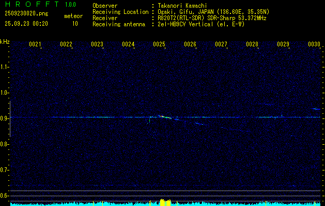This screenshot has width=325, height=206.
Task: Click the gray vertical range bar beside 0.9
Action: coord(10,119)
